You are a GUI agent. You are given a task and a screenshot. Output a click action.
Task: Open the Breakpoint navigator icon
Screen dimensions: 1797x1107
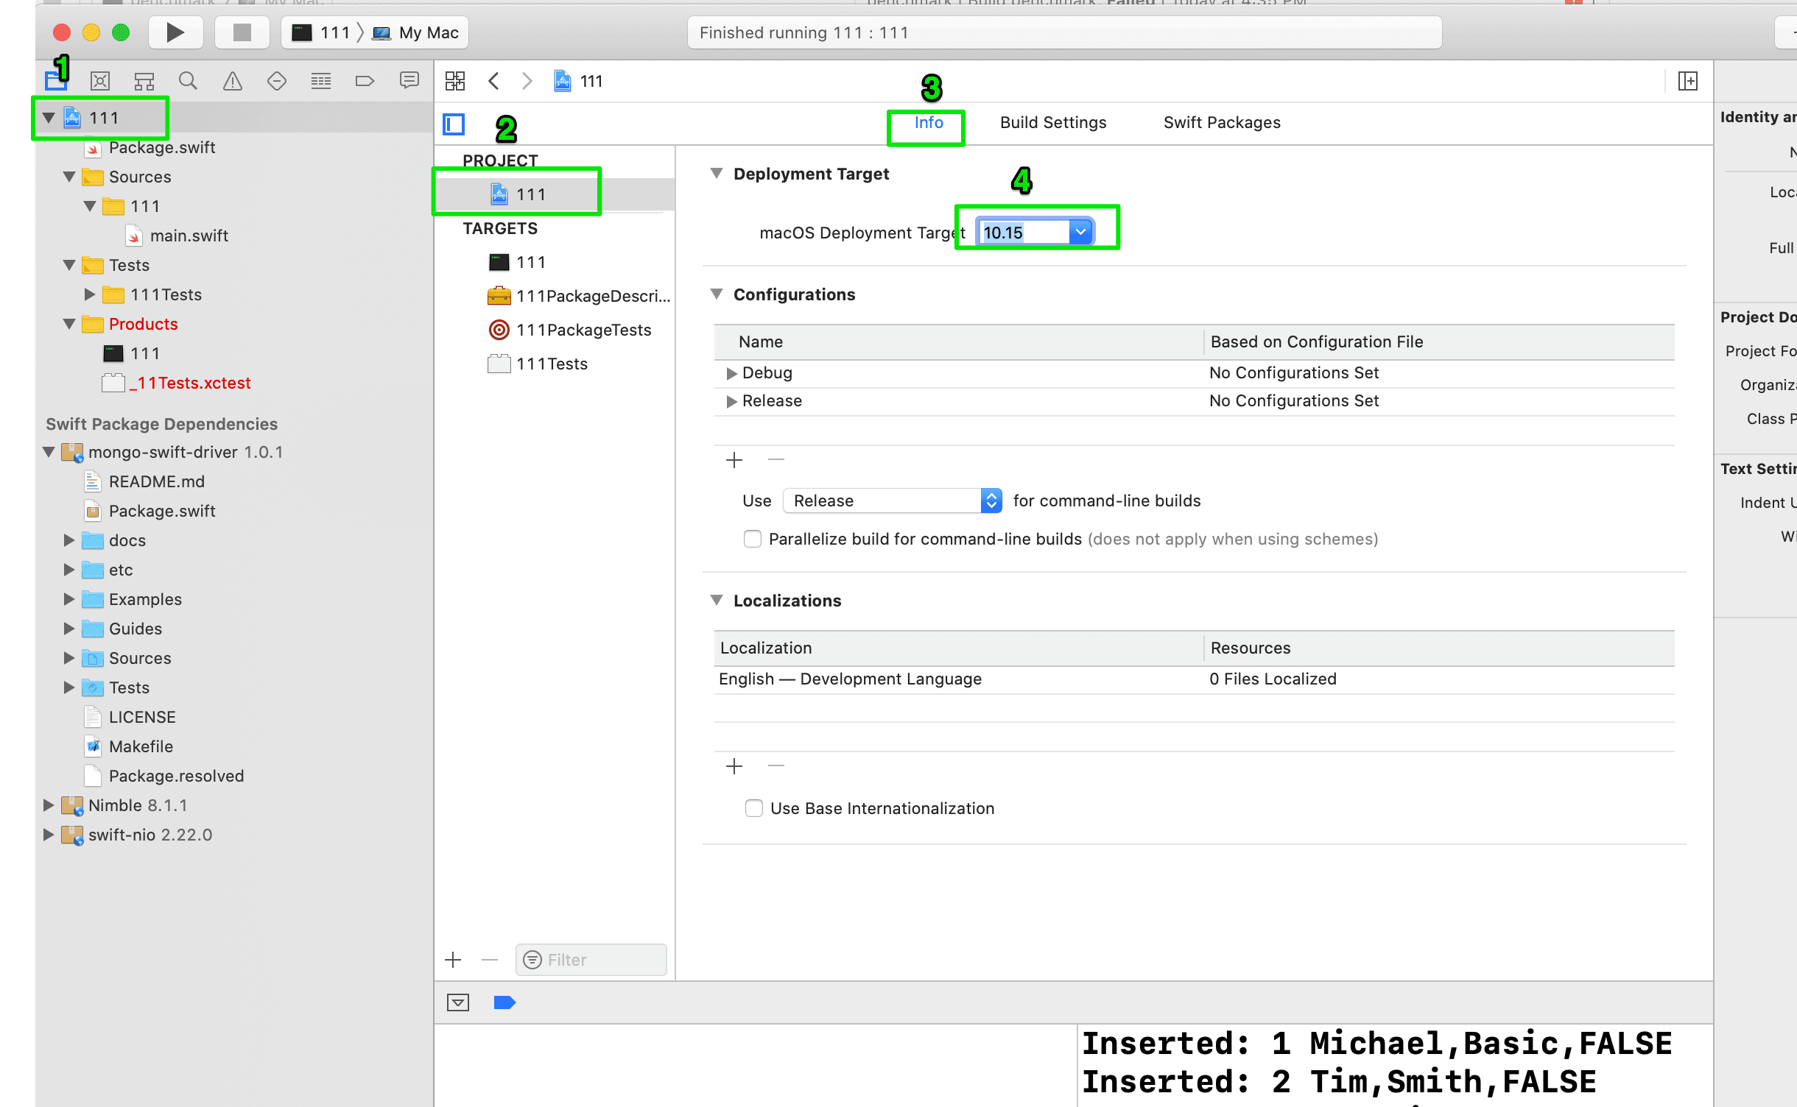point(365,81)
